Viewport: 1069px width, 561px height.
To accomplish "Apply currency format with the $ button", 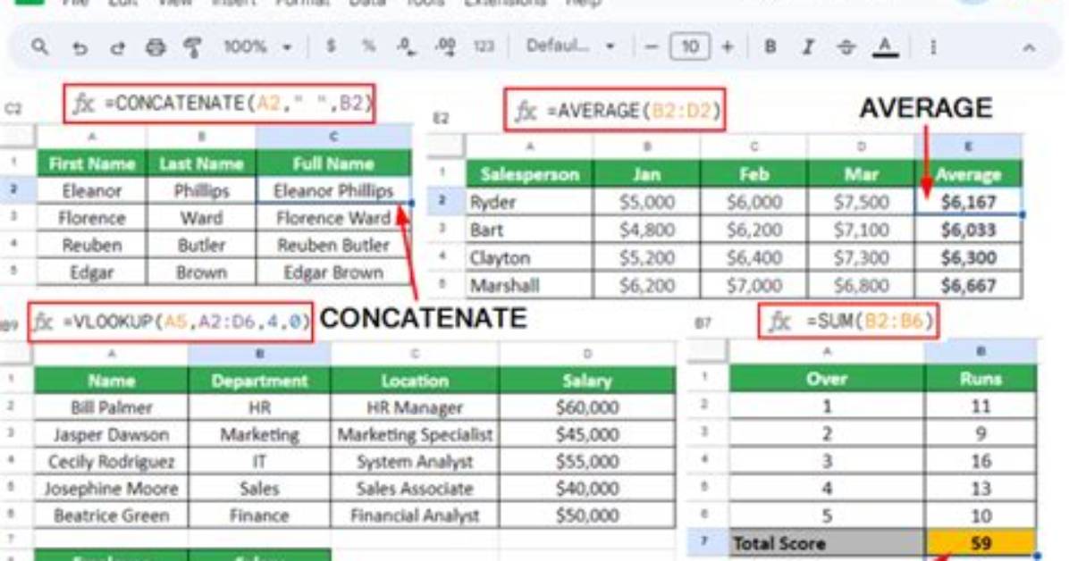I will pyautogui.click(x=332, y=46).
